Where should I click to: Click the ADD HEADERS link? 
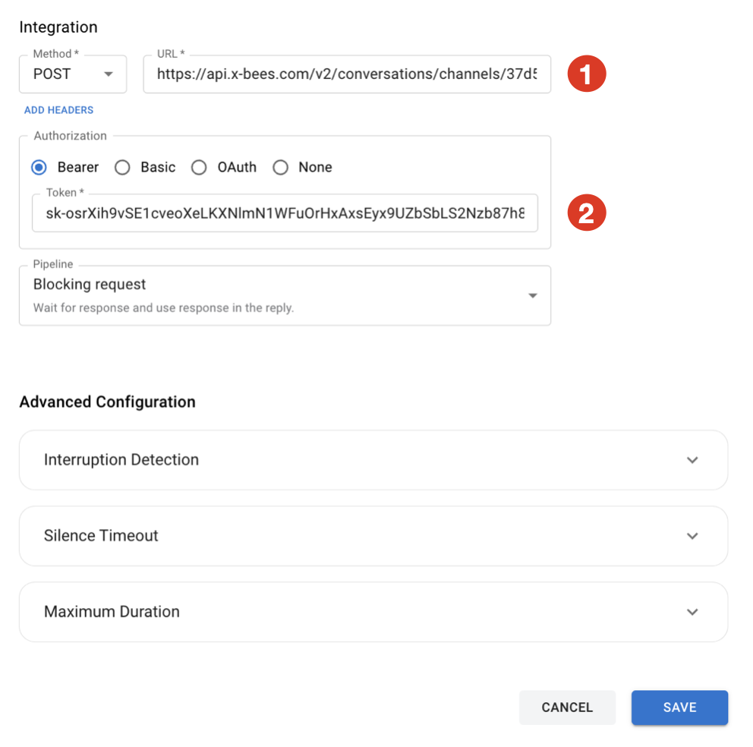coord(58,110)
